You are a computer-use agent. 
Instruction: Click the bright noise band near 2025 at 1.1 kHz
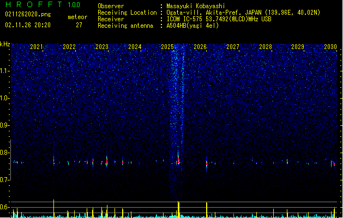[178, 71]
